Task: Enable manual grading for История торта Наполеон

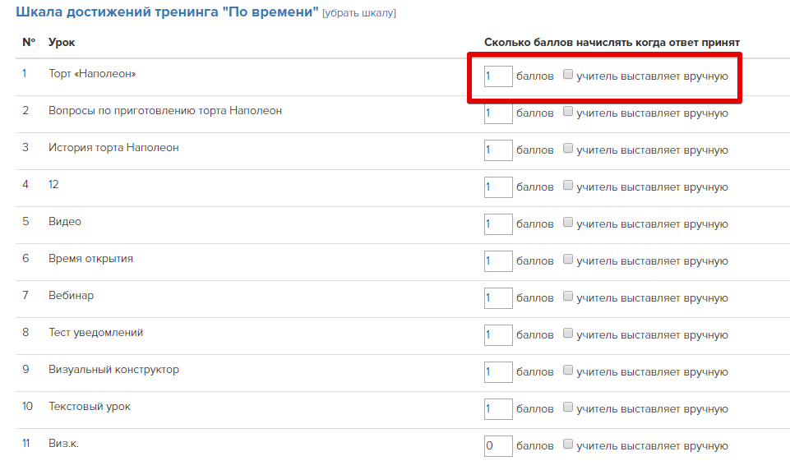Action: (568, 149)
